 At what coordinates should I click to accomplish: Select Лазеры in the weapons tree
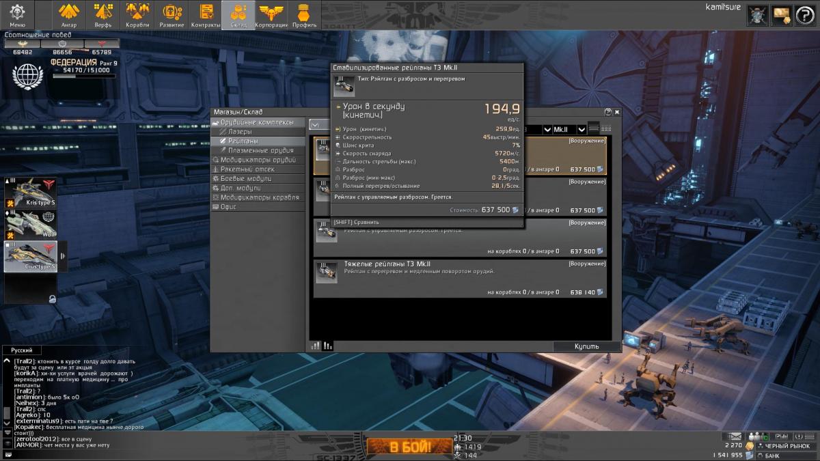tap(239, 131)
